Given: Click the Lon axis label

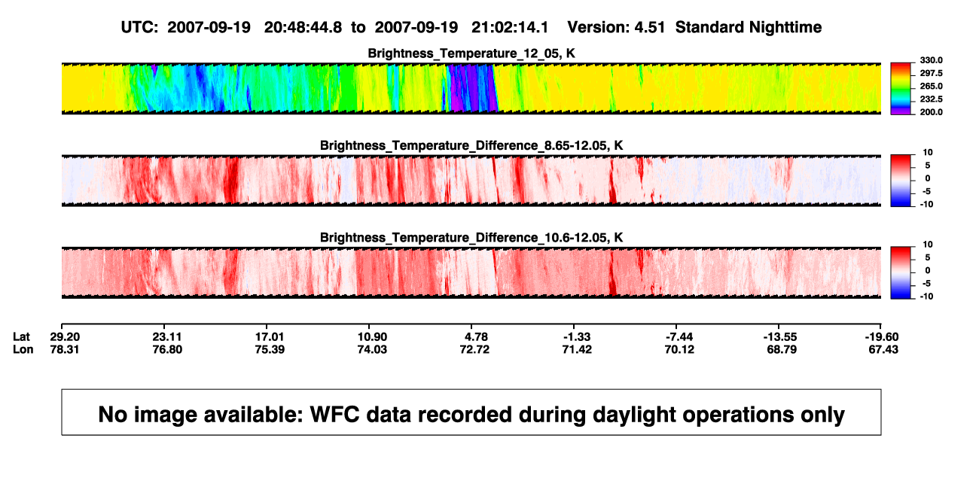Looking at the screenshot, I should [x=23, y=349].
